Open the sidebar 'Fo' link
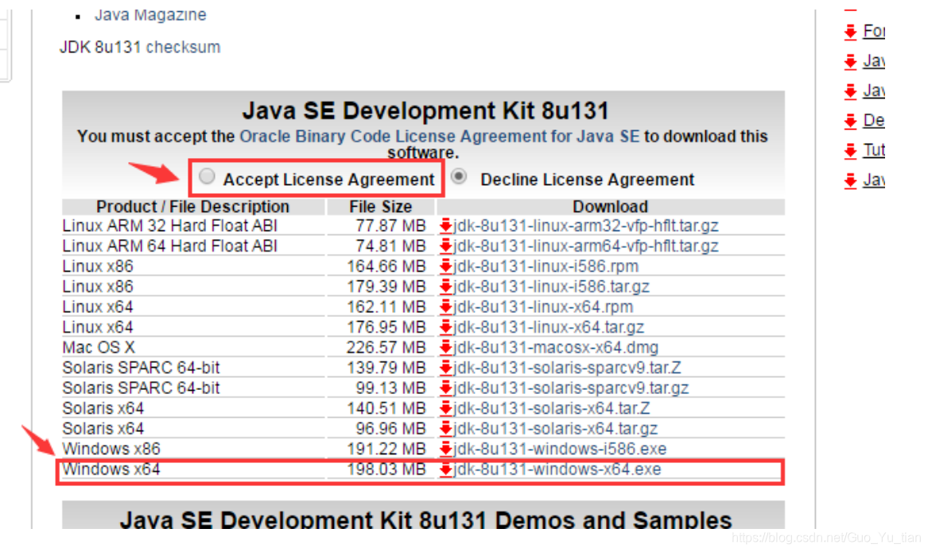Image resolution: width=928 pixels, height=552 pixels. (x=874, y=31)
